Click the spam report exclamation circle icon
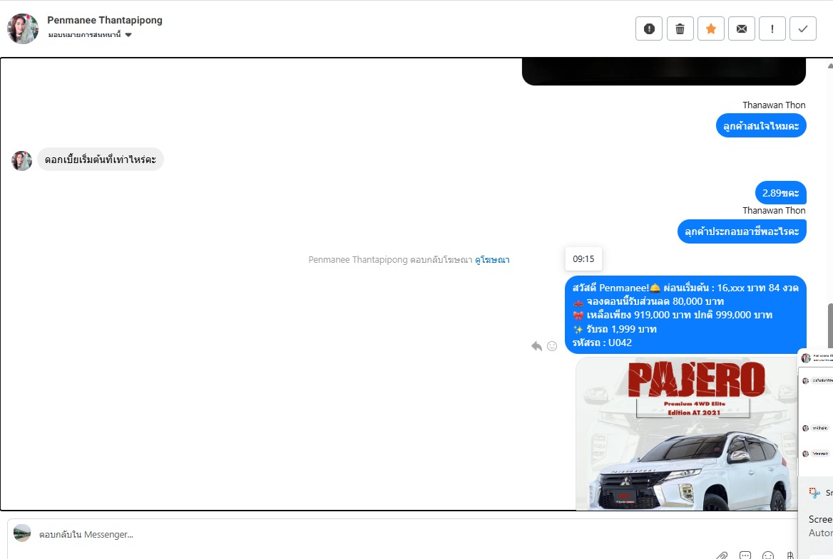The width and height of the screenshot is (833, 559). tap(649, 28)
